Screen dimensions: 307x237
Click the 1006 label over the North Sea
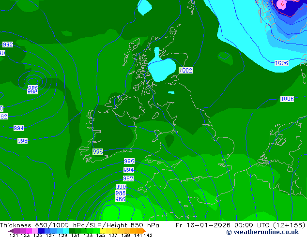click(x=287, y=99)
